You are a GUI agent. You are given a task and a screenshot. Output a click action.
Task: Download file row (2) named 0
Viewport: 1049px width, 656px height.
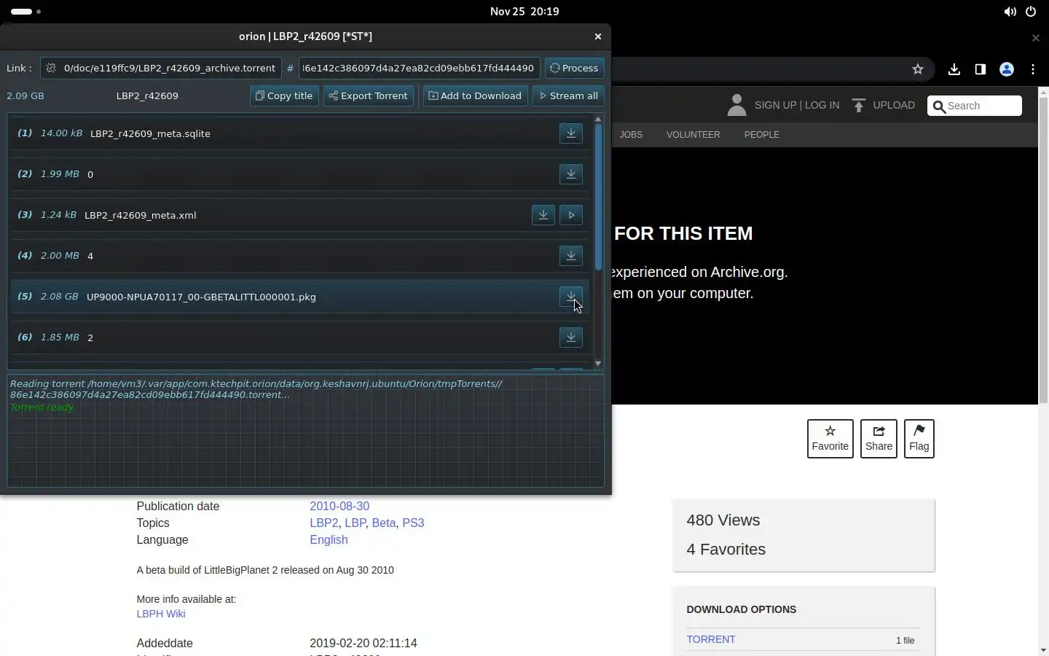(x=571, y=174)
